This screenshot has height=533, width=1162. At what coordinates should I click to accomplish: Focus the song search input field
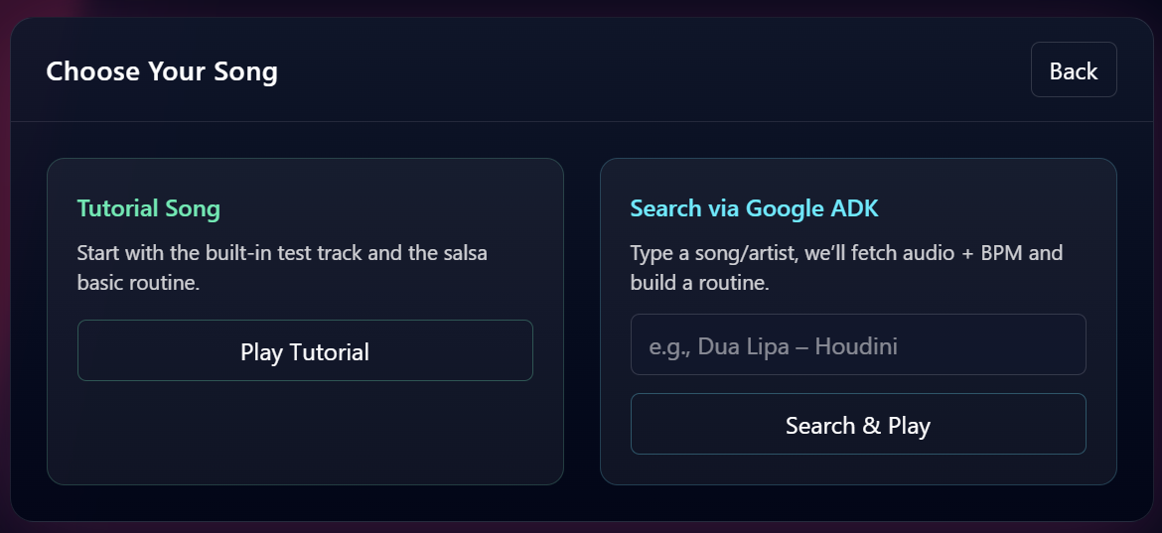(858, 345)
